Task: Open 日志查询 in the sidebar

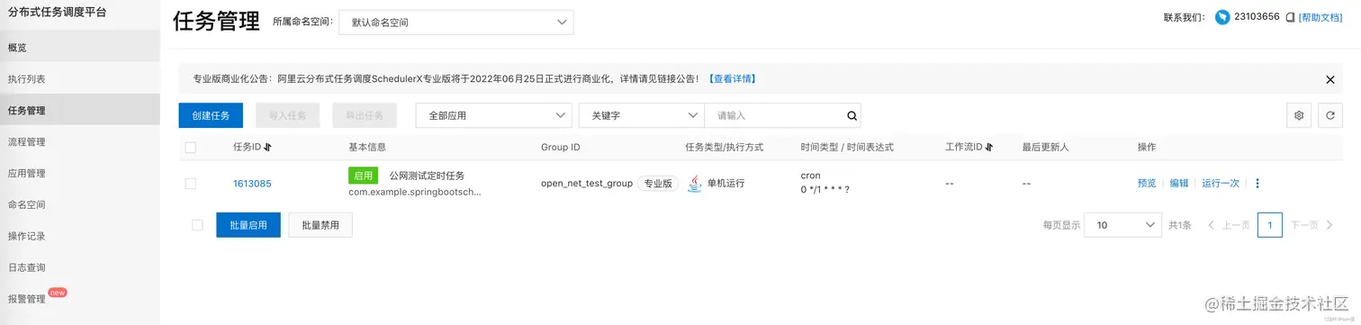Action: coord(79,267)
